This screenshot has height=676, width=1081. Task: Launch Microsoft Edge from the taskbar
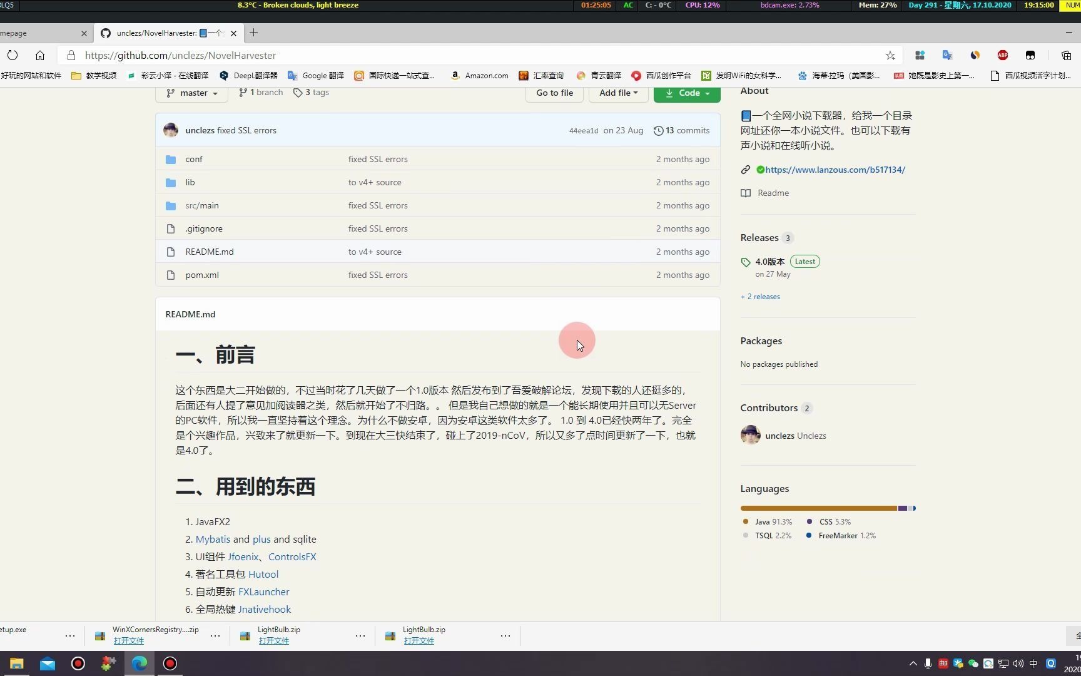click(139, 663)
